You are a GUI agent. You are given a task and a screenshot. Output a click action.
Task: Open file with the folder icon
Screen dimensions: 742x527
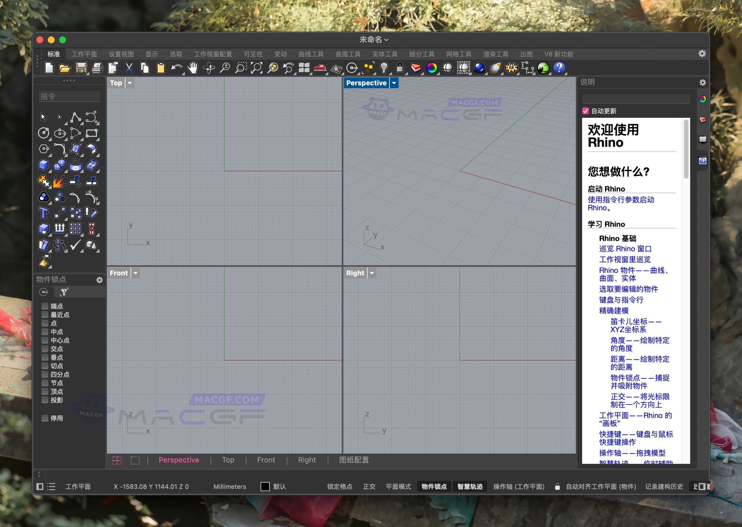pyautogui.click(x=65, y=68)
